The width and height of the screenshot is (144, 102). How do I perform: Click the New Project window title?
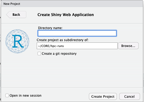click(12, 4)
